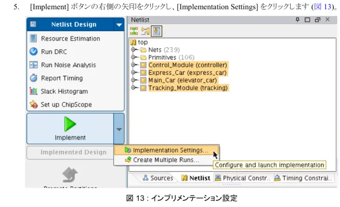Close the Netlist panel

[328, 20]
